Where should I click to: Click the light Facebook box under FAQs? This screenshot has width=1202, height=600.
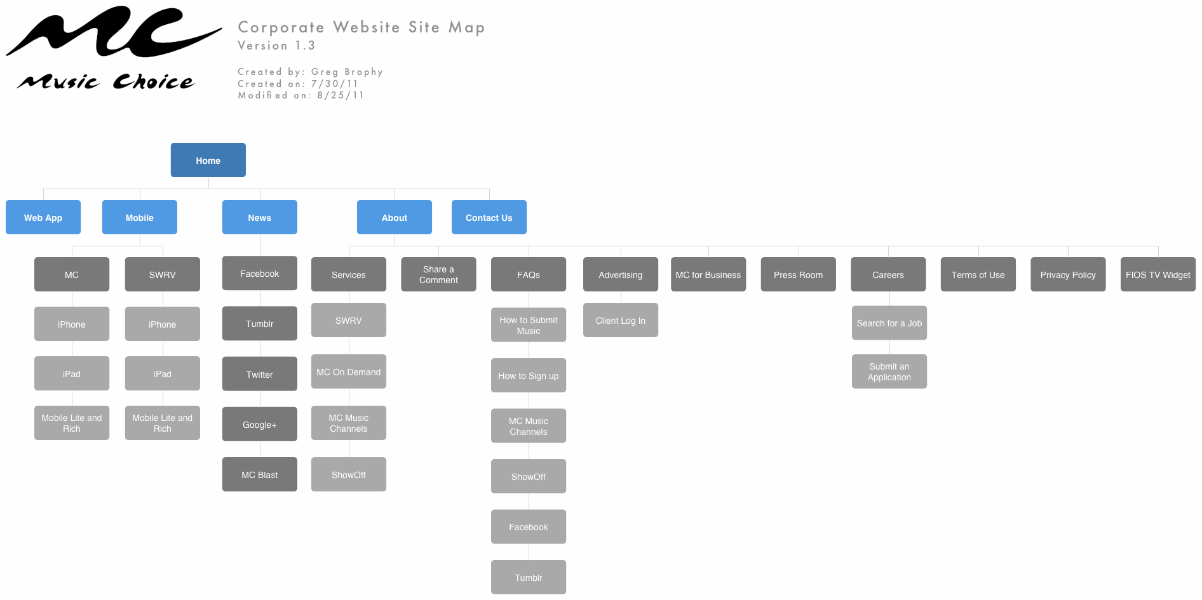[x=529, y=526]
